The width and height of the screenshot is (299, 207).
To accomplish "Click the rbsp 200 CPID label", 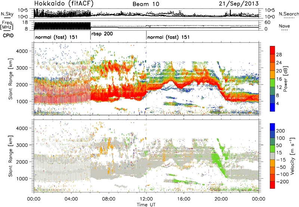I will [102, 34].
